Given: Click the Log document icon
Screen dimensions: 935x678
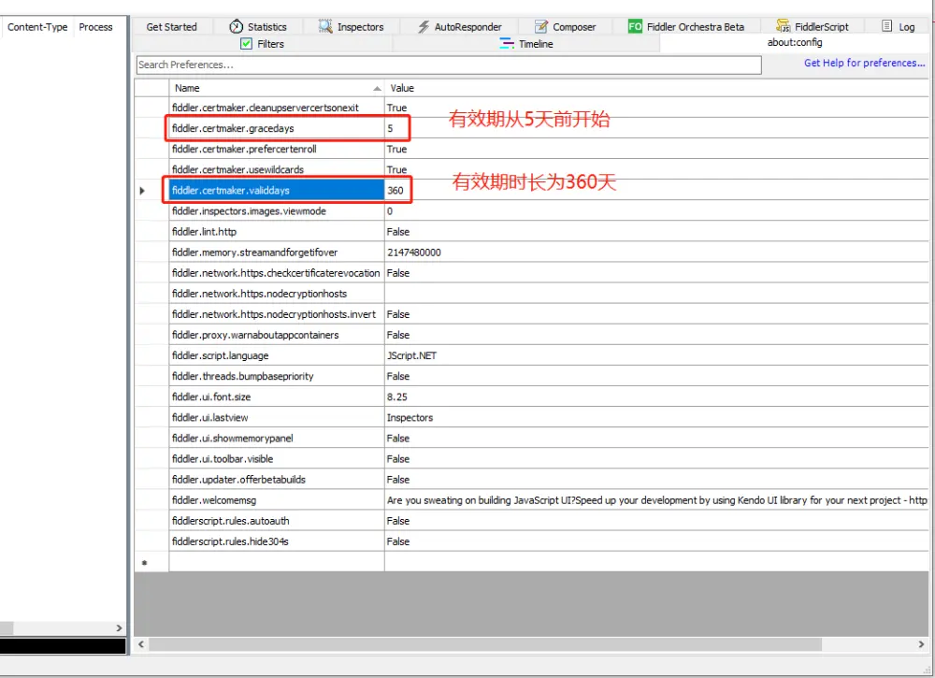Looking at the screenshot, I should click(x=887, y=26).
